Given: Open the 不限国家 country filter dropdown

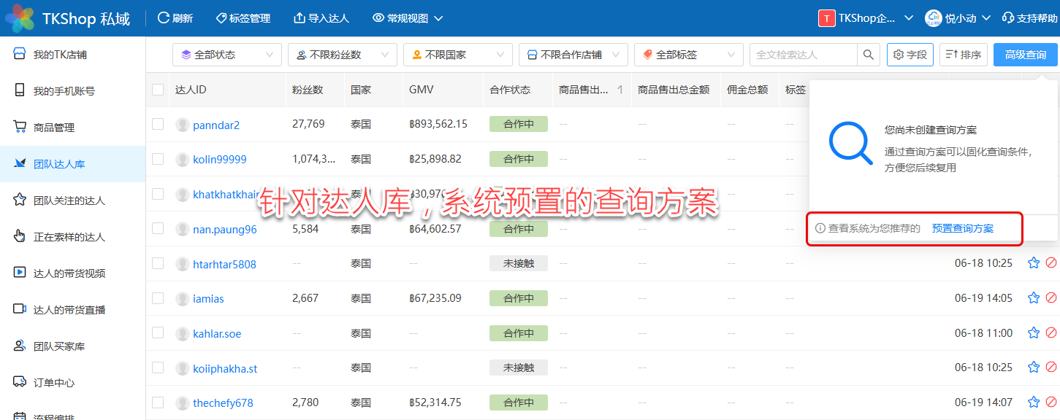Looking at the screenshot, I should 458,55.
